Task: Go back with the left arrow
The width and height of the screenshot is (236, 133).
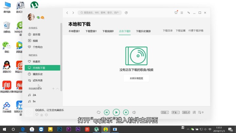Action: point(67,13)
